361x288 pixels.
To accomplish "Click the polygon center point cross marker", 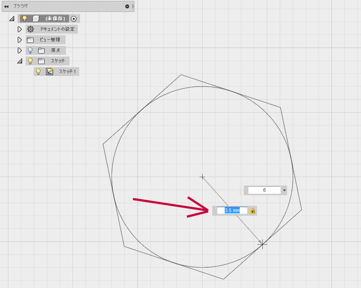I will 202,177.
